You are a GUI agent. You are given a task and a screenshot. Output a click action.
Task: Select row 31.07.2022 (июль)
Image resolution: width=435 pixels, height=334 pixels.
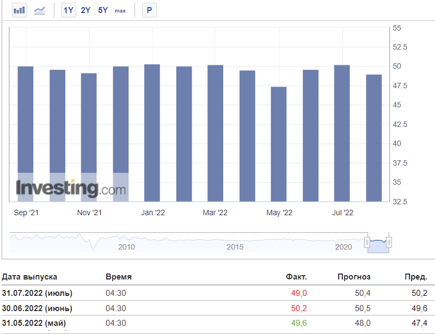(218, 293)
